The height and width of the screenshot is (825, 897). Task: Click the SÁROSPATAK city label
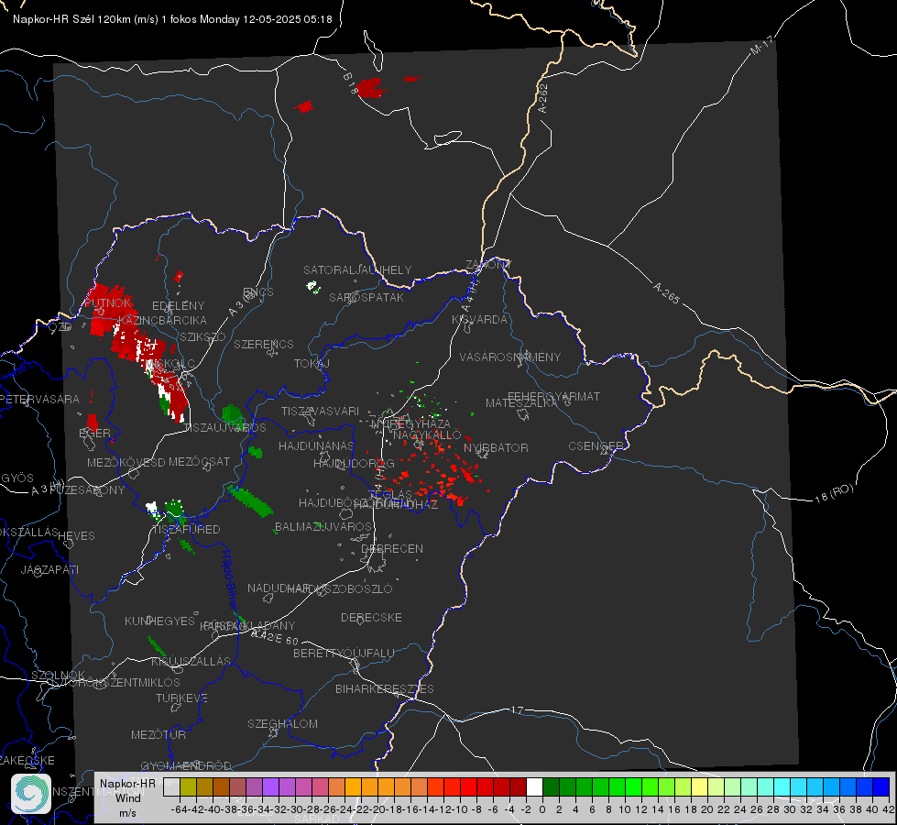pos(366,297)
